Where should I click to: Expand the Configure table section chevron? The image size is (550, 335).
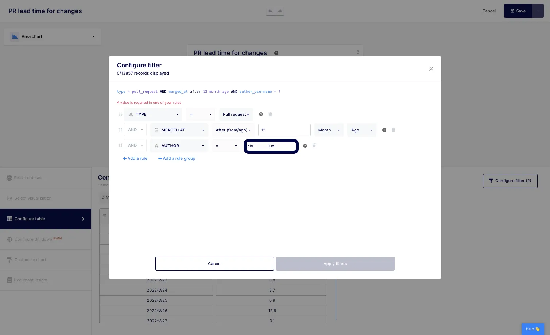[x=83, y=219]
